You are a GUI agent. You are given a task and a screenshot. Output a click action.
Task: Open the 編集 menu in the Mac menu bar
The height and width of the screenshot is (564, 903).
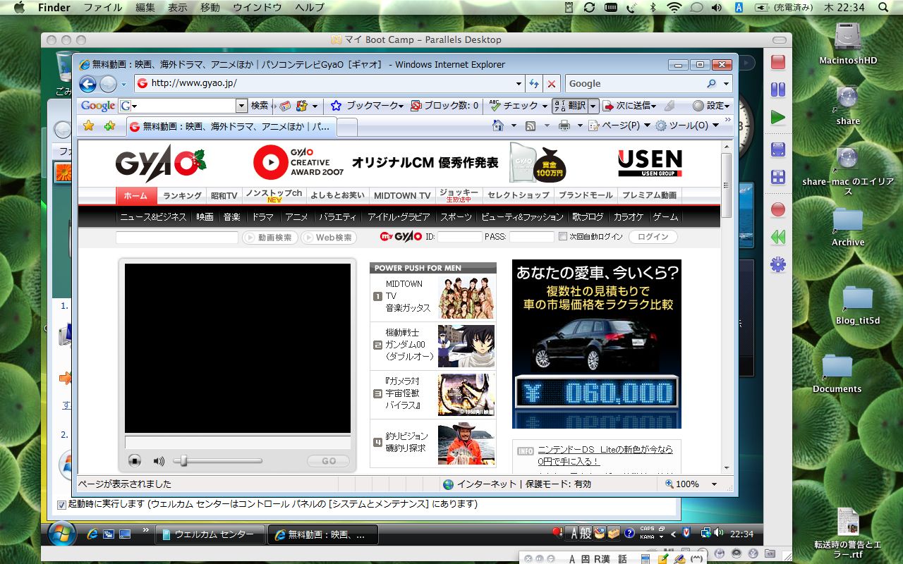(x=145, y=7)
